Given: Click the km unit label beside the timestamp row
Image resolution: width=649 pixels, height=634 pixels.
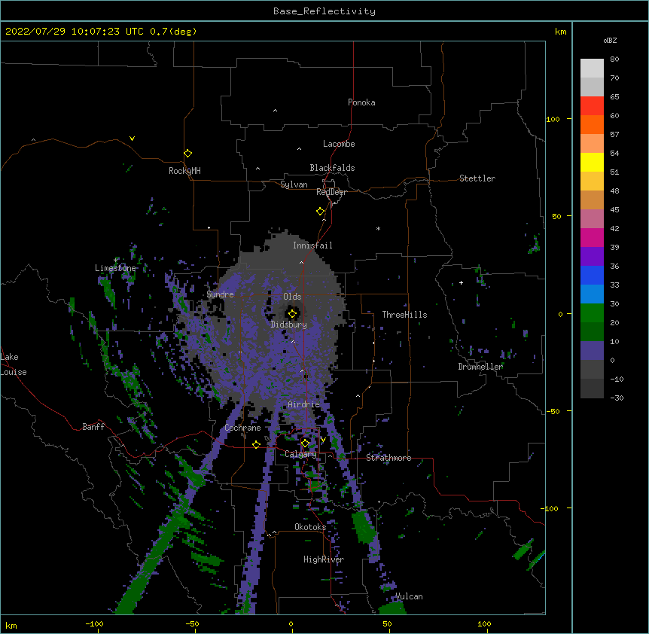Looking at the screenshot, I should (560, 32).
